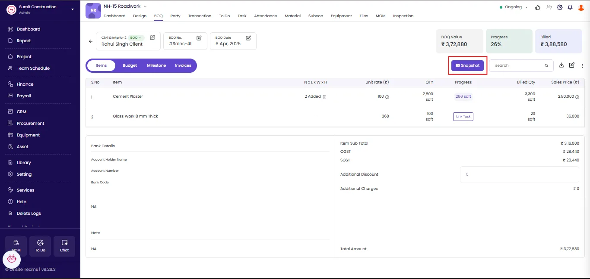The width and height of the screenshot is (590, 279).
Task: Go back using the left arrow
Action: (x=91, y=41)
